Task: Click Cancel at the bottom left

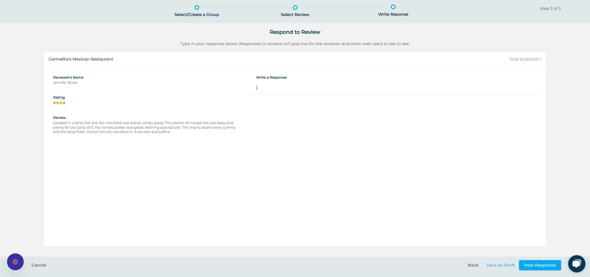Action: (38, 265)
